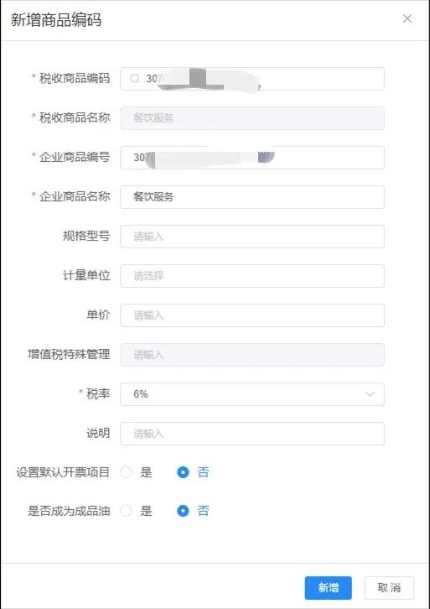Close the 新增商品编码 dialog with X icon
The width and height of the screenshot is (430, 609).
click(x=407, y=18)
